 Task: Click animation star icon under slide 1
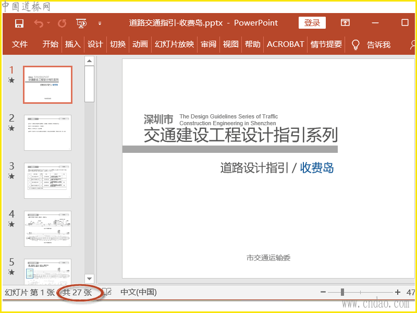click(x=11, y=80)
